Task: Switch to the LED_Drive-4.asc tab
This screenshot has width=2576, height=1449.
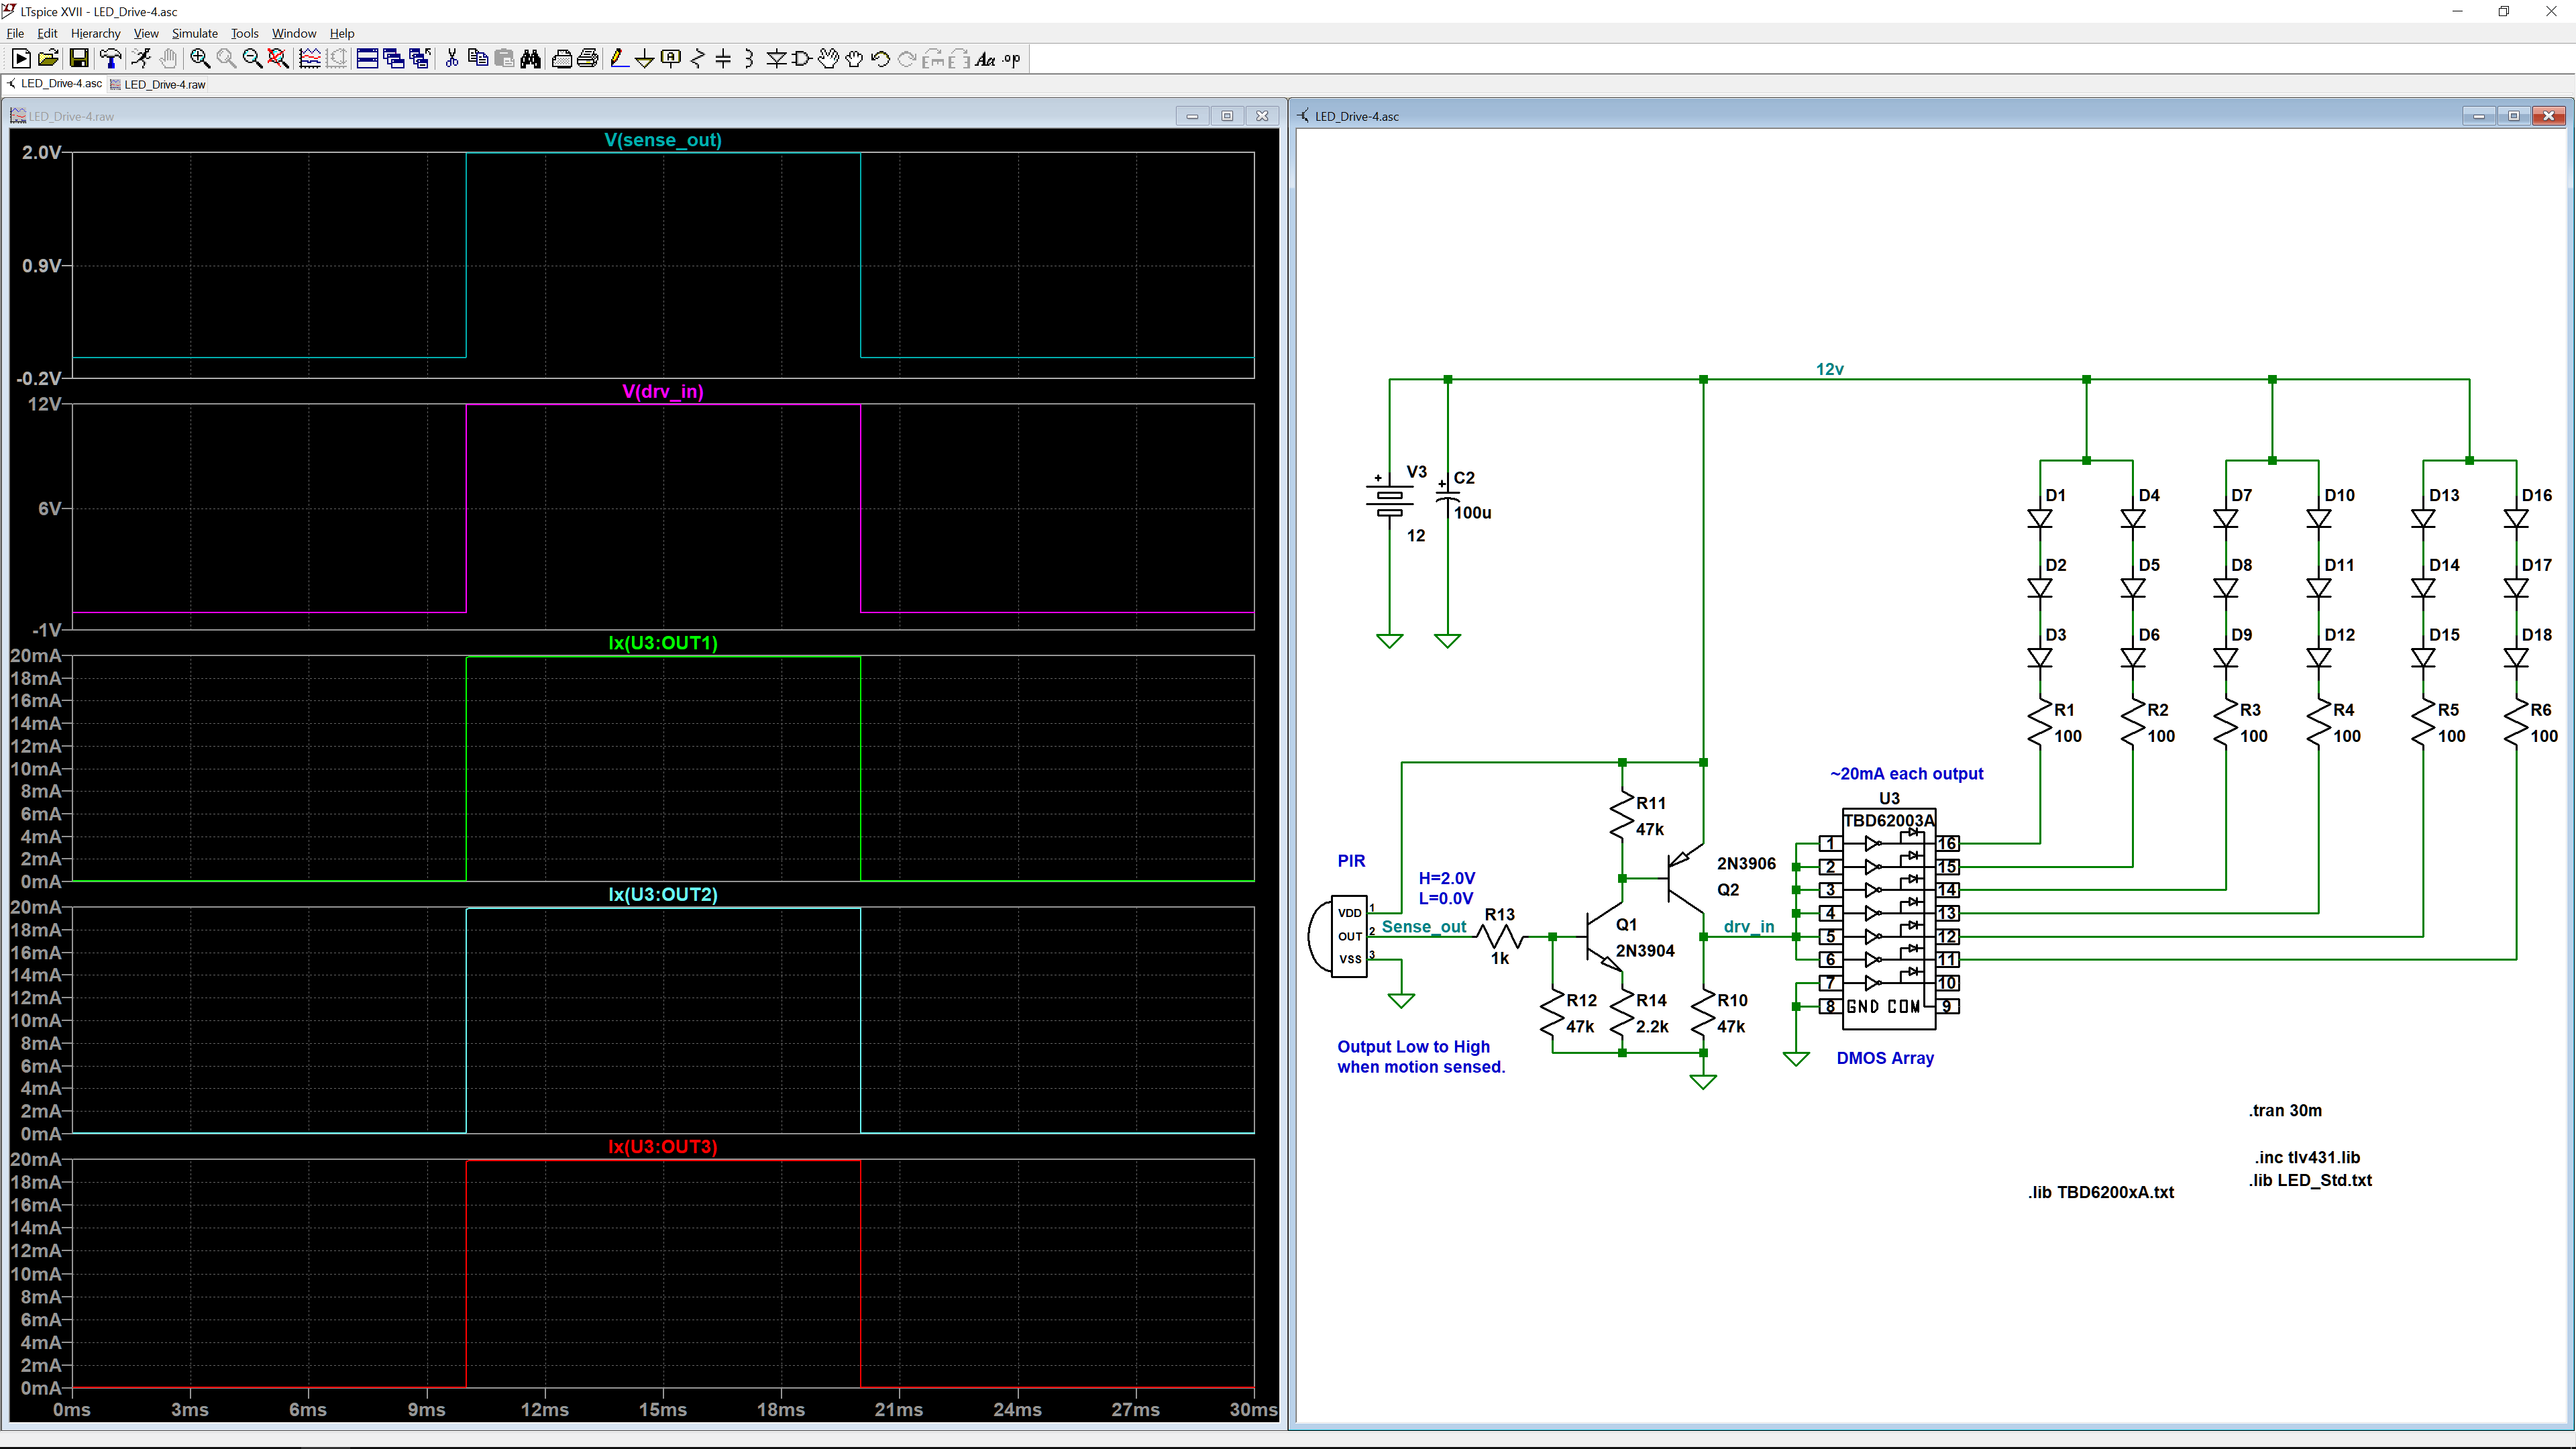Action: click(x=54, y=84)
